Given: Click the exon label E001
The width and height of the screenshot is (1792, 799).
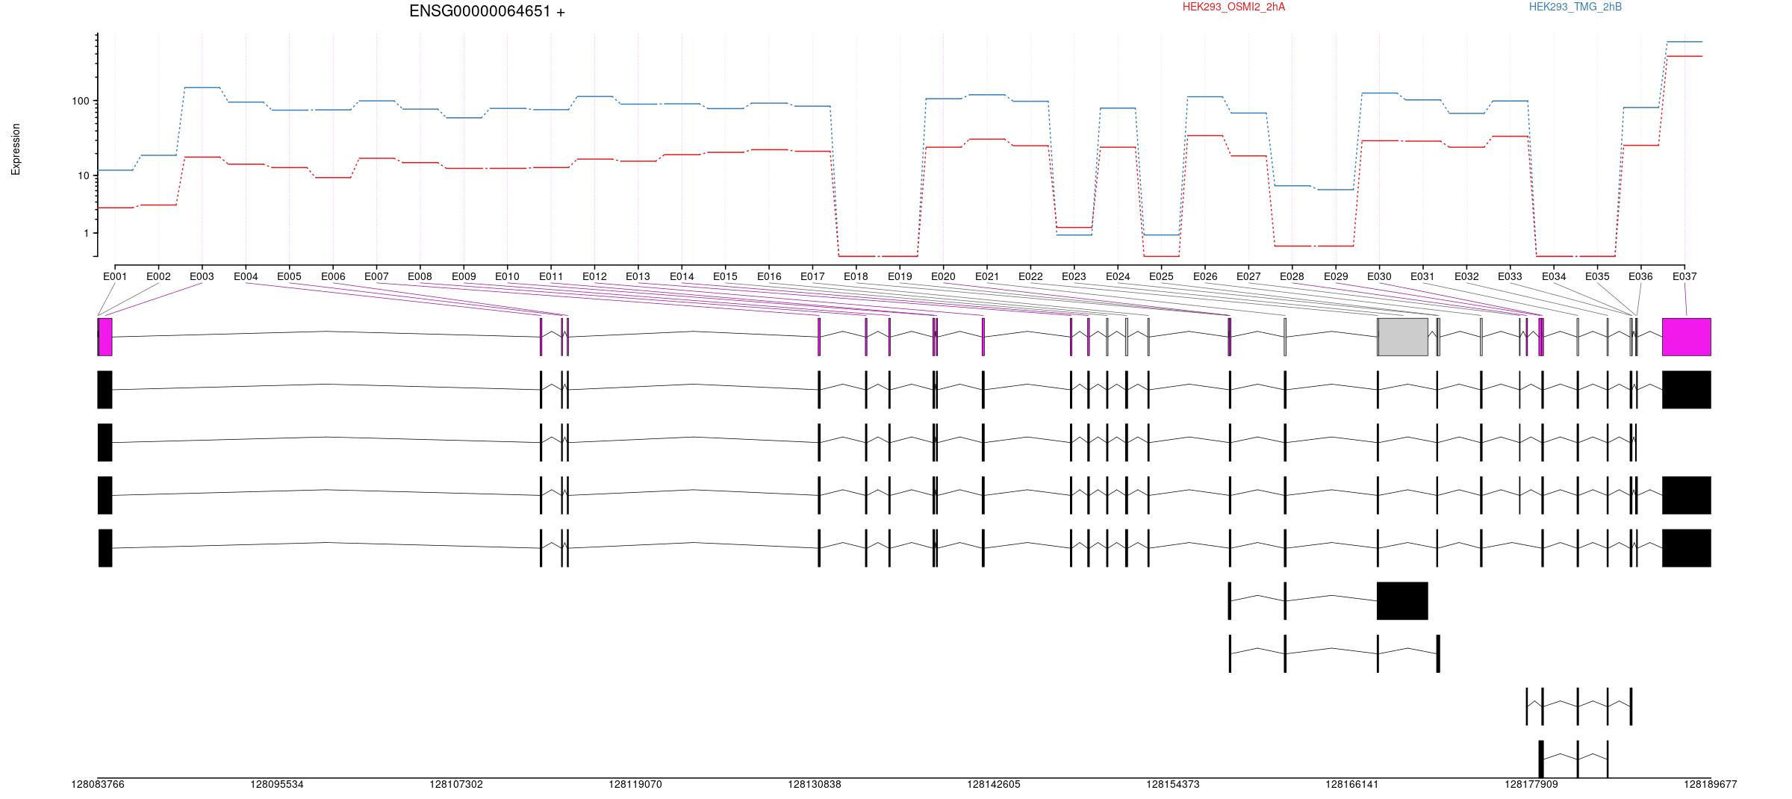Looking at the screenshot, I should (115, 276).
